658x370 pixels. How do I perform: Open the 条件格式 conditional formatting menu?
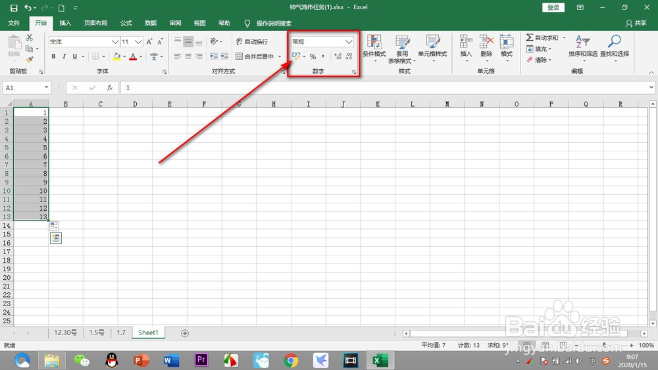[x=374, y=48]
